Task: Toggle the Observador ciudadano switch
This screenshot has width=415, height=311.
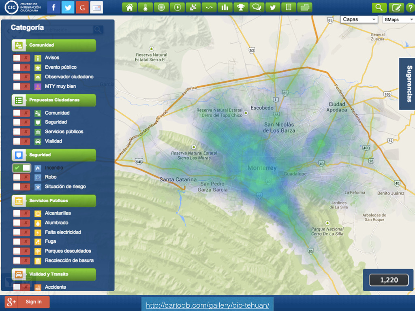Action: point(21,77)
